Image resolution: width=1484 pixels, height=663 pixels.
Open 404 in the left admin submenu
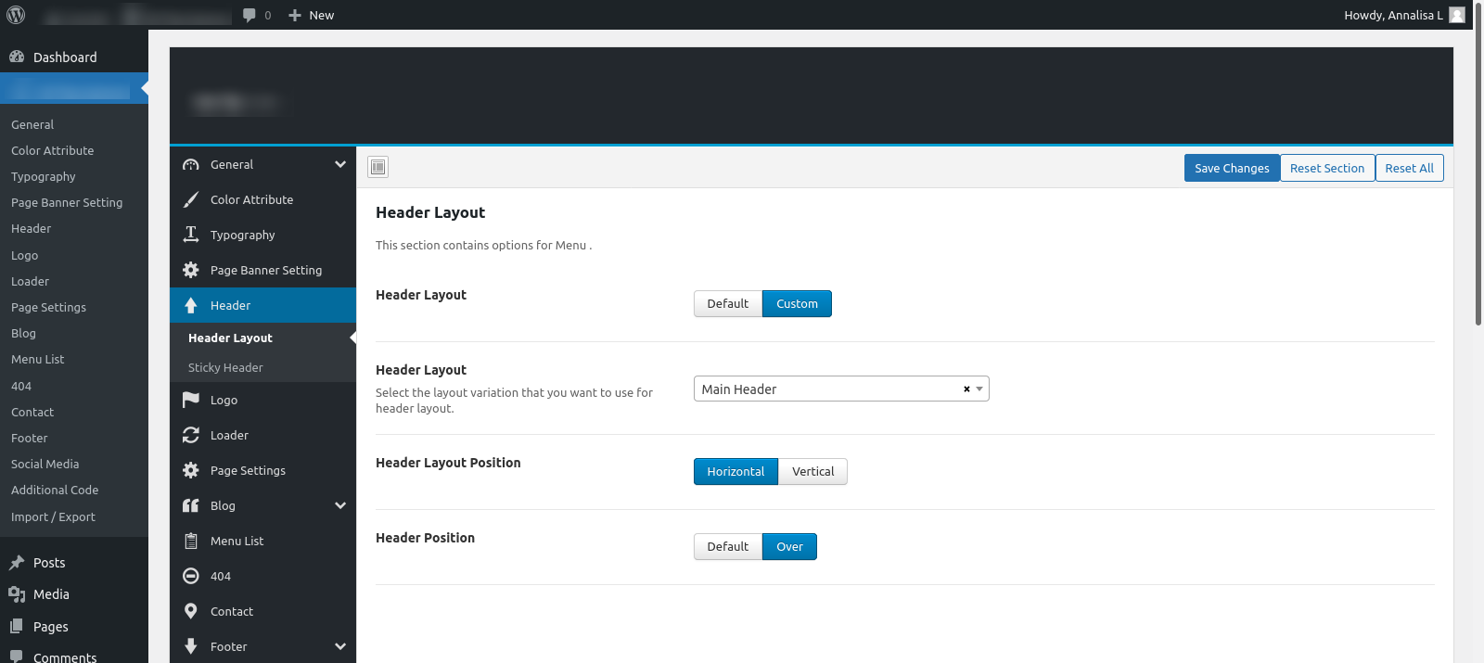click(21, 386)
